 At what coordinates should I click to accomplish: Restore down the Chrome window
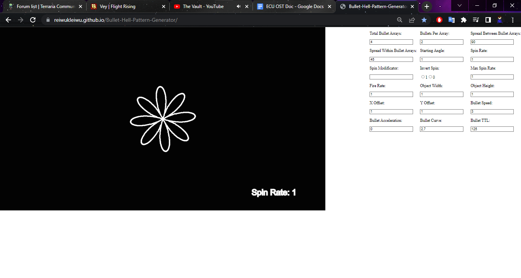click(495, 5)
